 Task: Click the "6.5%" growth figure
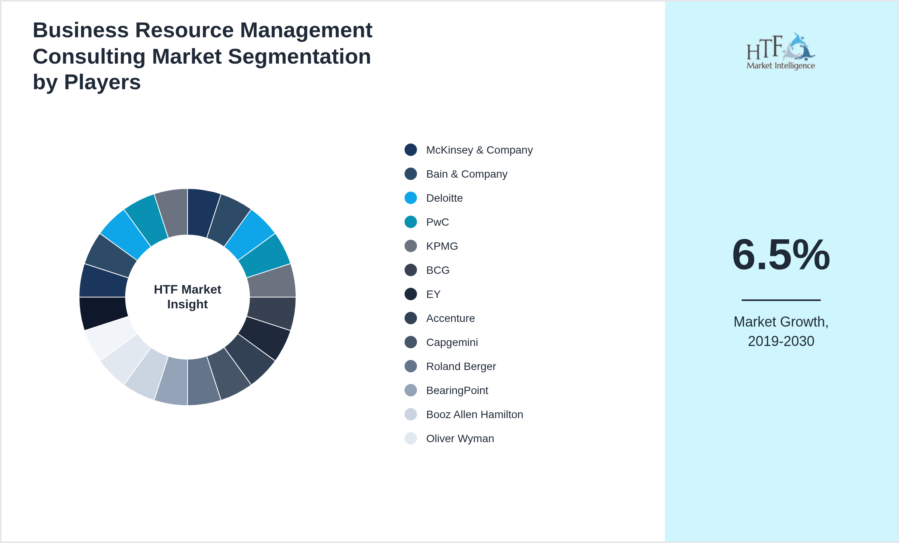point(781,254)
